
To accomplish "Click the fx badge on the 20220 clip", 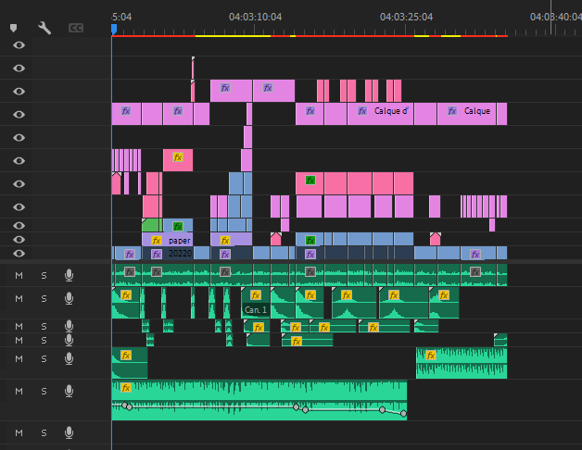I will pyautogui.click(x=157, y=254).
